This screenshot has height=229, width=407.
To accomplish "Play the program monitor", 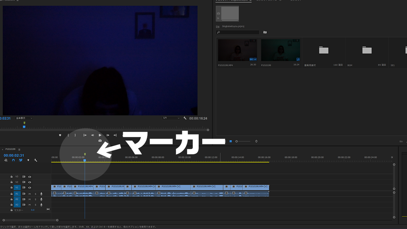I will 100,135.
